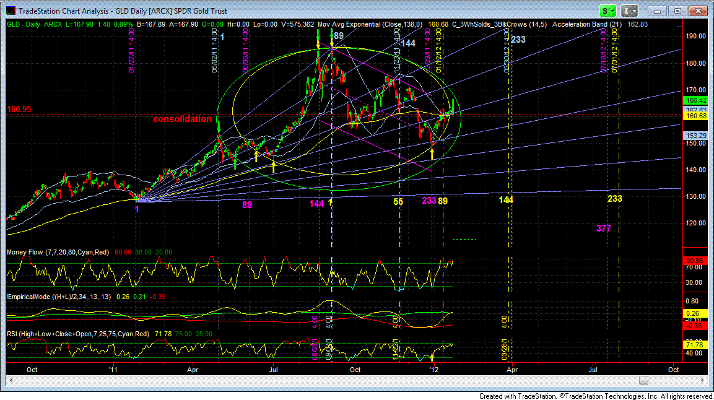This screenshot has width=714, height=400.
Task: Click the yellow '71.78' RSI axis marker
Action: [696, 345]
